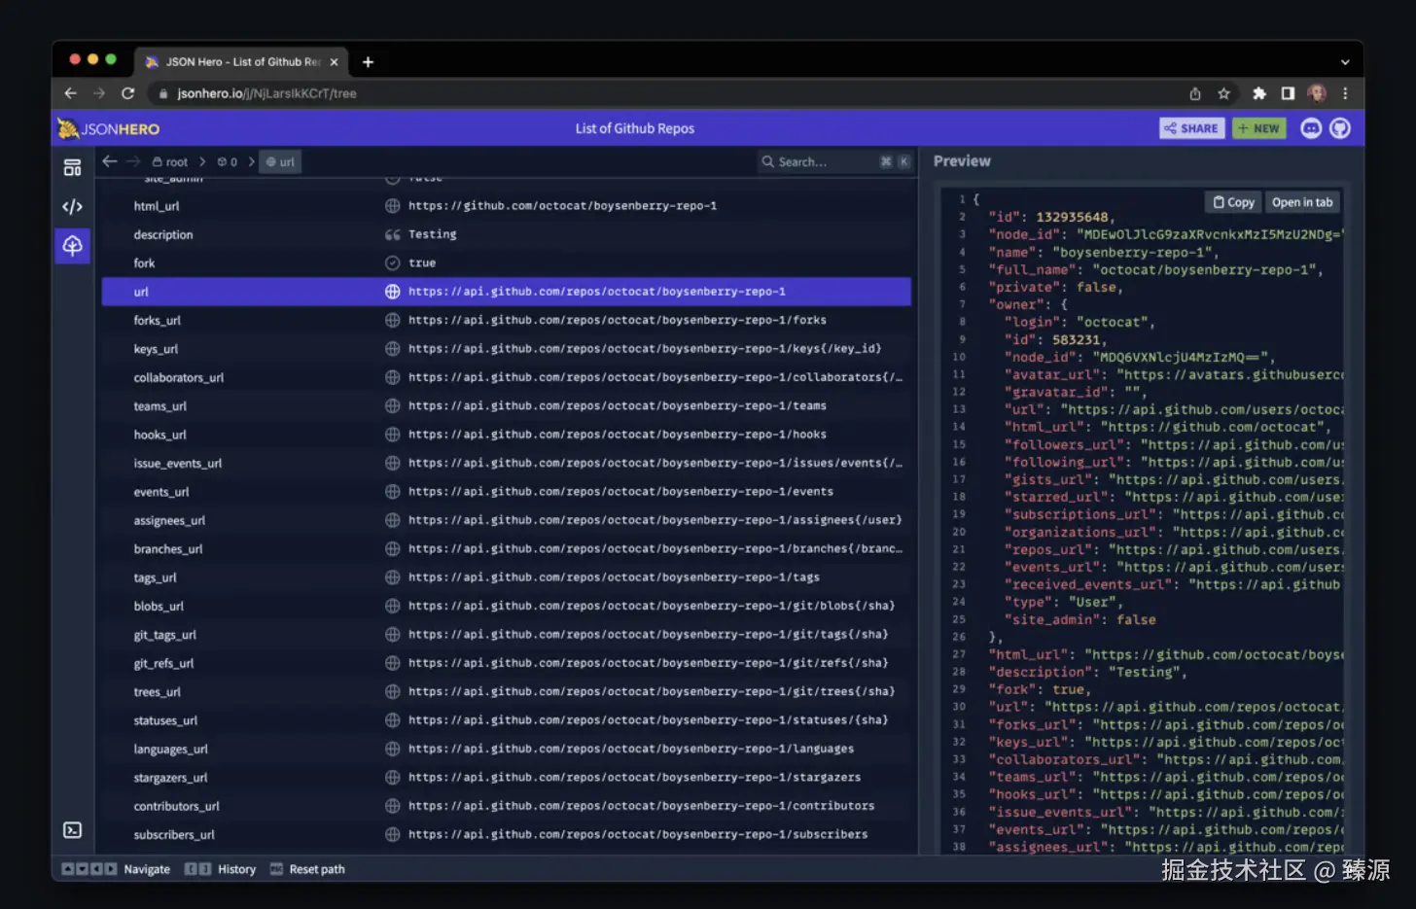This screenshot has height=909, width=1416.
Task: Toggle the browser side panel
Action: point(1288,93)
